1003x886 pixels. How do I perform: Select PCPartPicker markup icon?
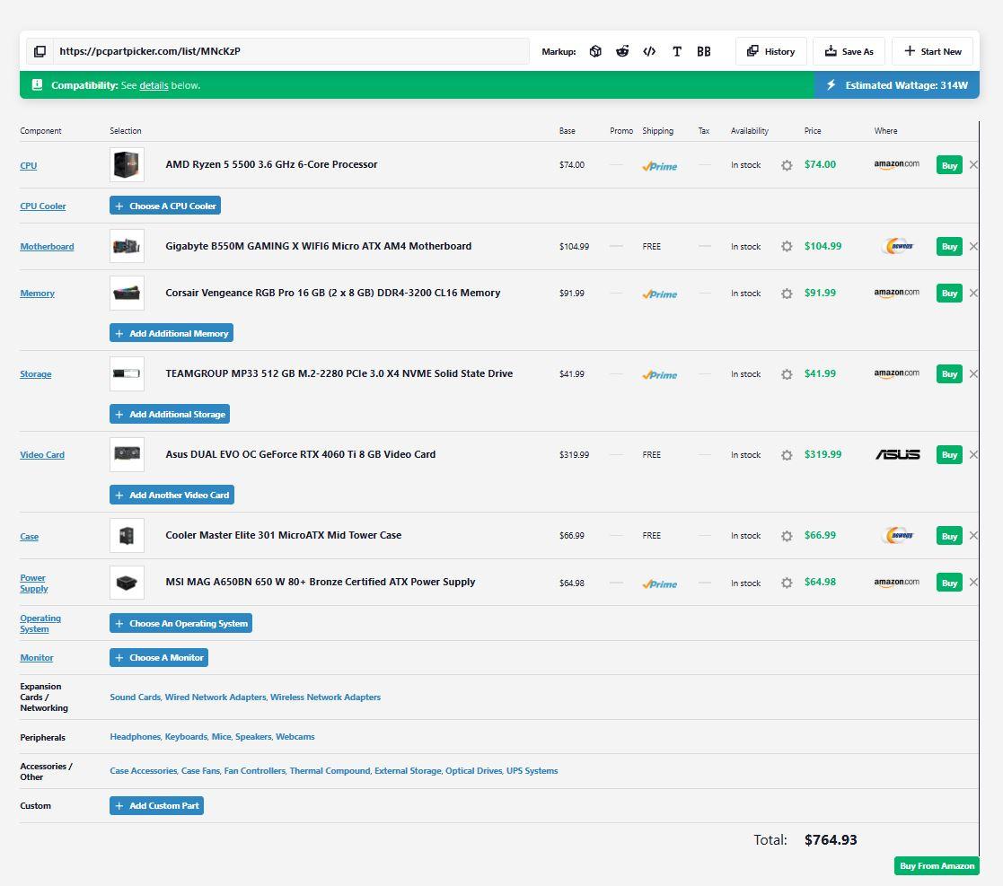[595, 51]
